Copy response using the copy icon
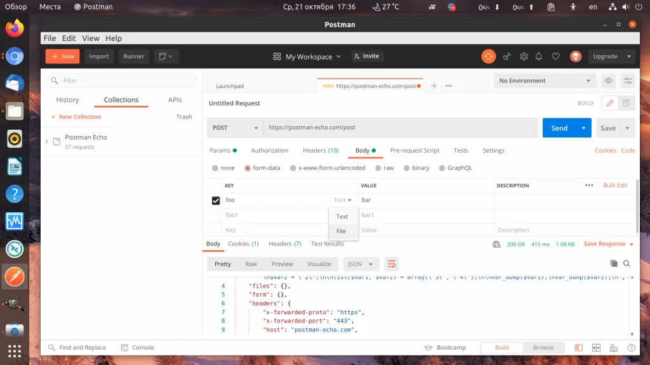Image resolution: width=650 pixels, height=365 pixels. (614, 264)
